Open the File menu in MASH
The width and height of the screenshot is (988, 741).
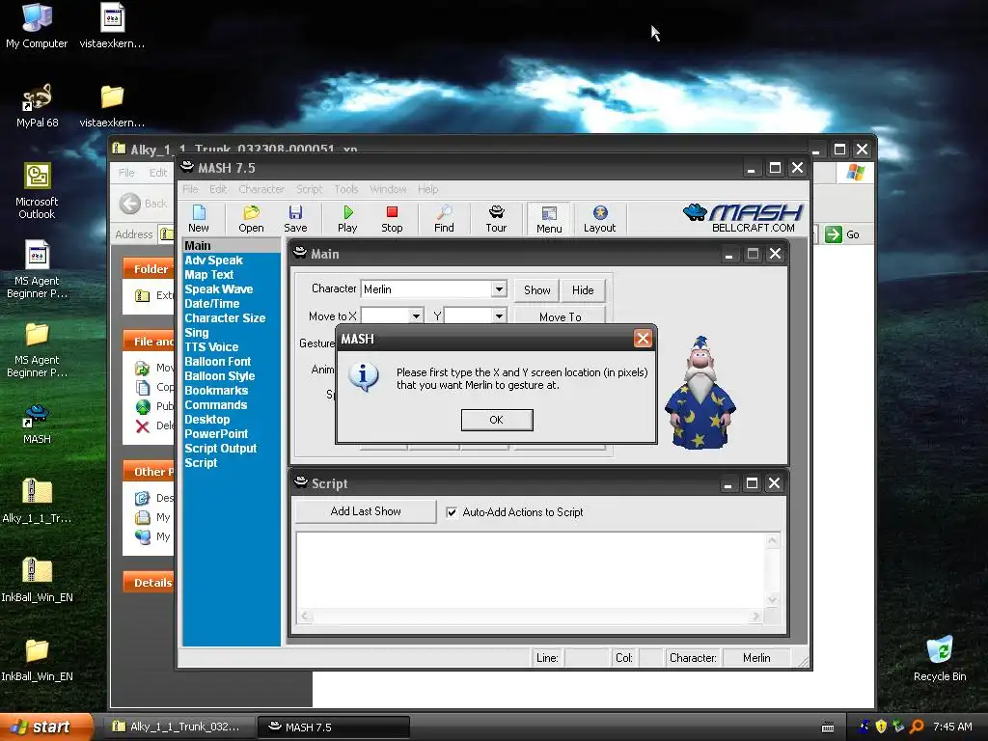[190, 189]
